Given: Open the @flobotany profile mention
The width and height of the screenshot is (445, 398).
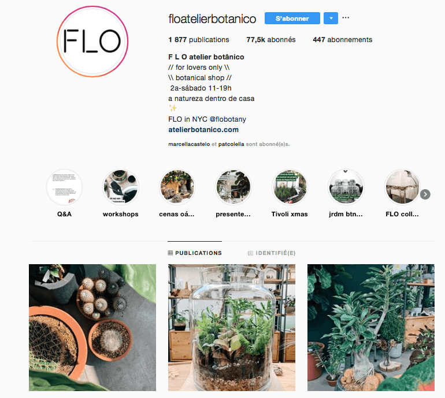Looking at the screenshot, I should pyautogui.click(x=228, y=119).
